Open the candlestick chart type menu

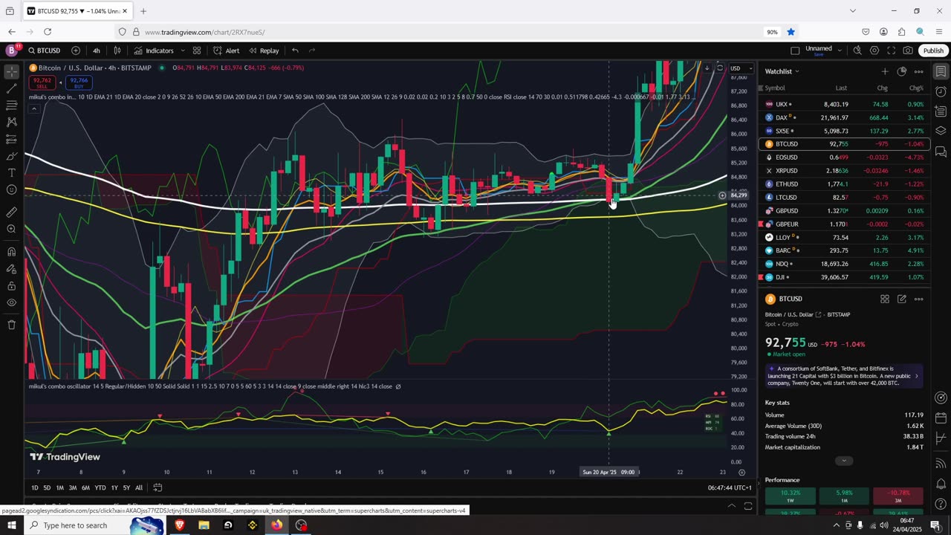coord(117,51)
